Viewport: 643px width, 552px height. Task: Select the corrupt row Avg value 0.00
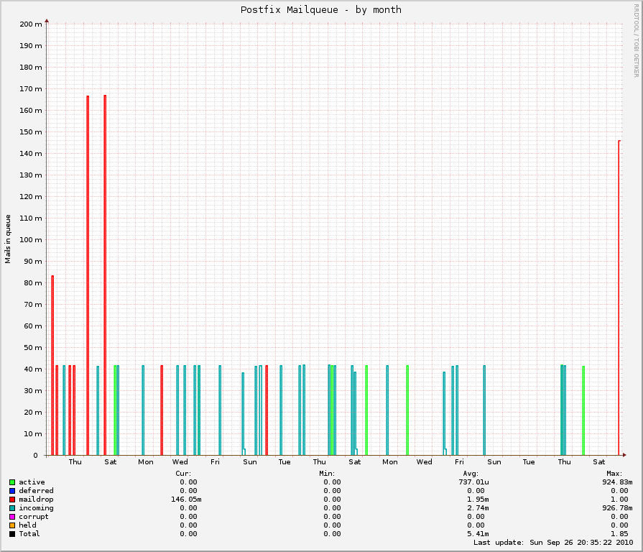click(x=476, y=517)
